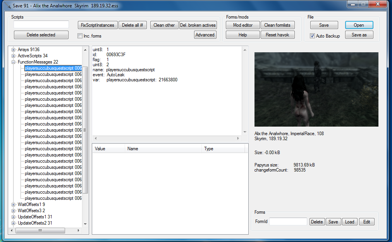
Task: Click tree panel scroll up arrow
Action: pos(86,50)
